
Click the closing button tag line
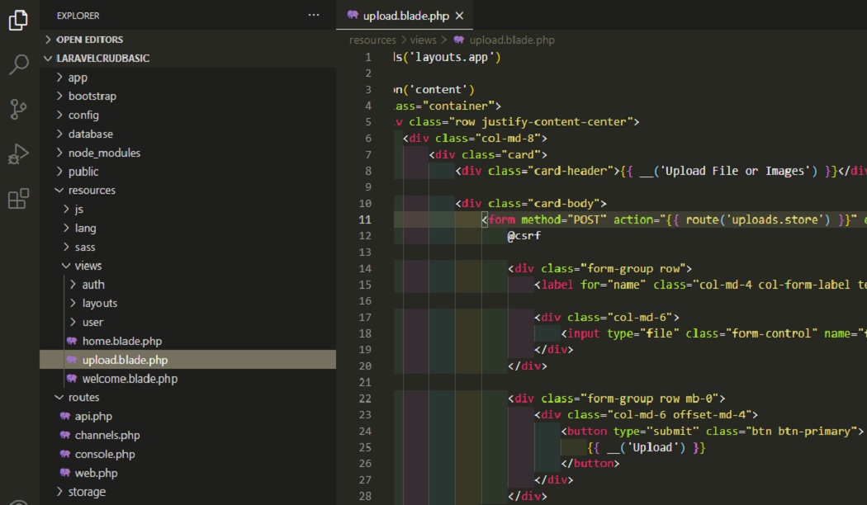(590, 464)
